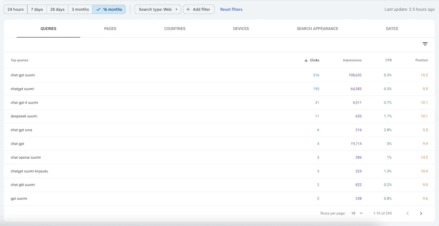Switch to the Pages tab
The width and height of the screenshot is (439, 226).
point(110,29)
